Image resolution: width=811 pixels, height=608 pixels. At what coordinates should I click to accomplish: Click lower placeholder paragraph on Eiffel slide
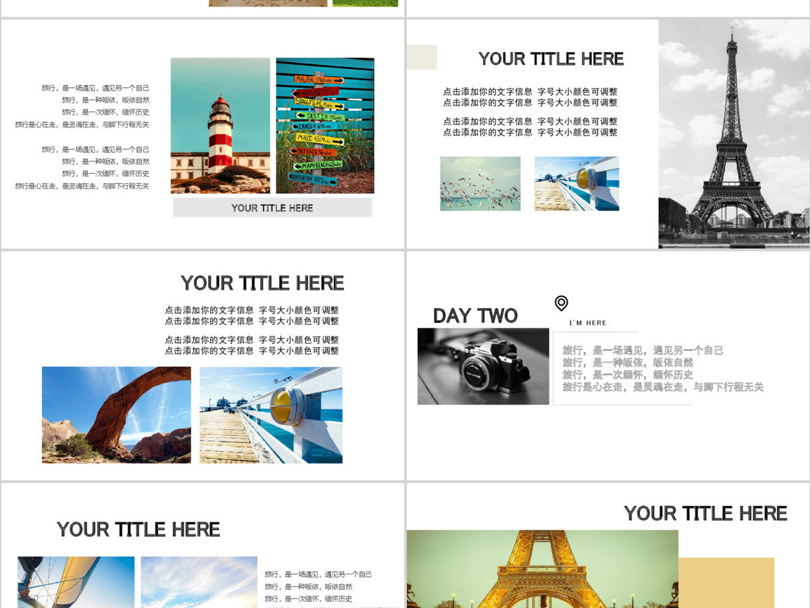(531, 127)
